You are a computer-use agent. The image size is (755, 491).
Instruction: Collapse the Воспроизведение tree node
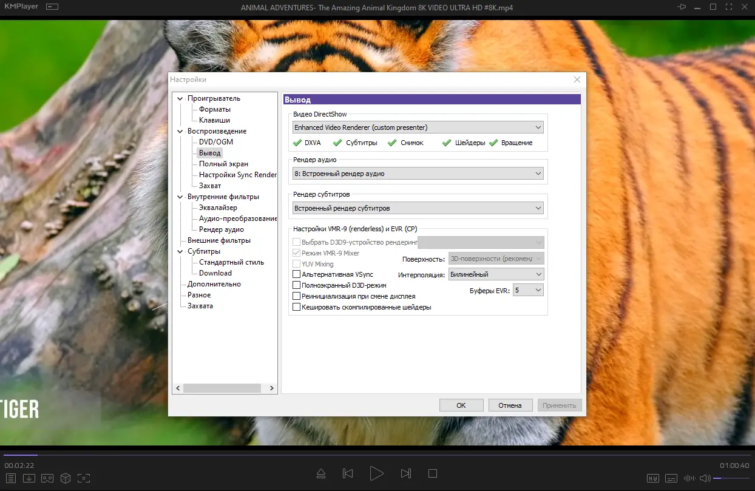point(180,131)
